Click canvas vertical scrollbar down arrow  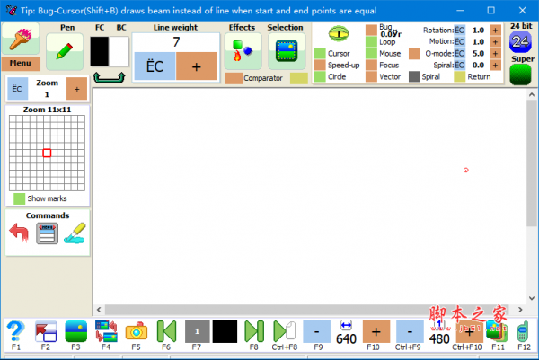tap(532, 298)
